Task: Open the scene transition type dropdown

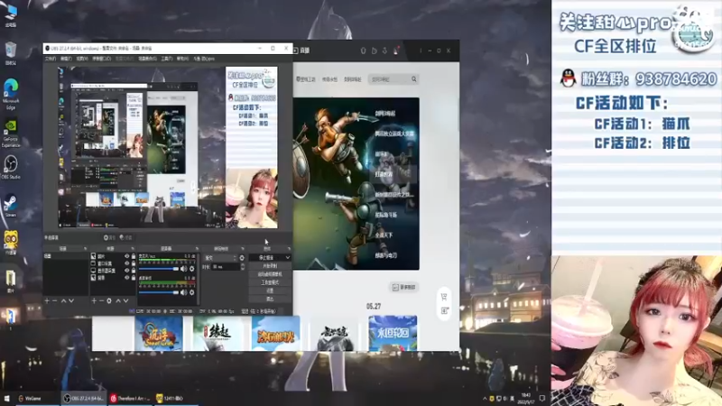Action: tap(220, 258)
